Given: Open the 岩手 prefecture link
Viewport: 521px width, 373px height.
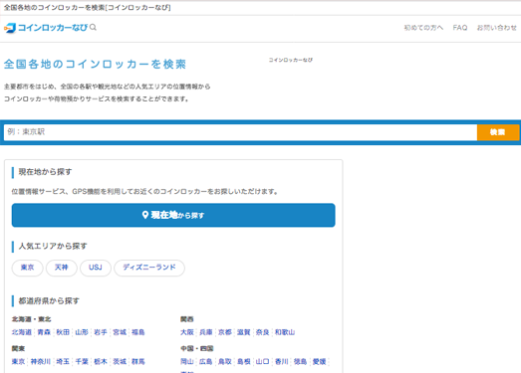Looking at the screenshot, I should (101, 332).
